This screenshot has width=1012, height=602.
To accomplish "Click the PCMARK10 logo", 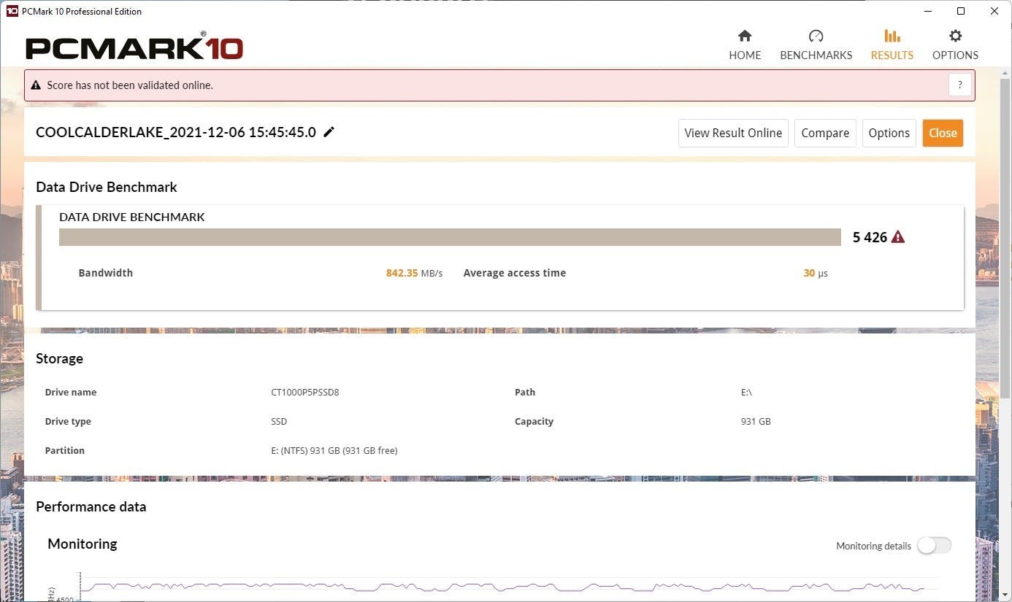I will 134,47.
